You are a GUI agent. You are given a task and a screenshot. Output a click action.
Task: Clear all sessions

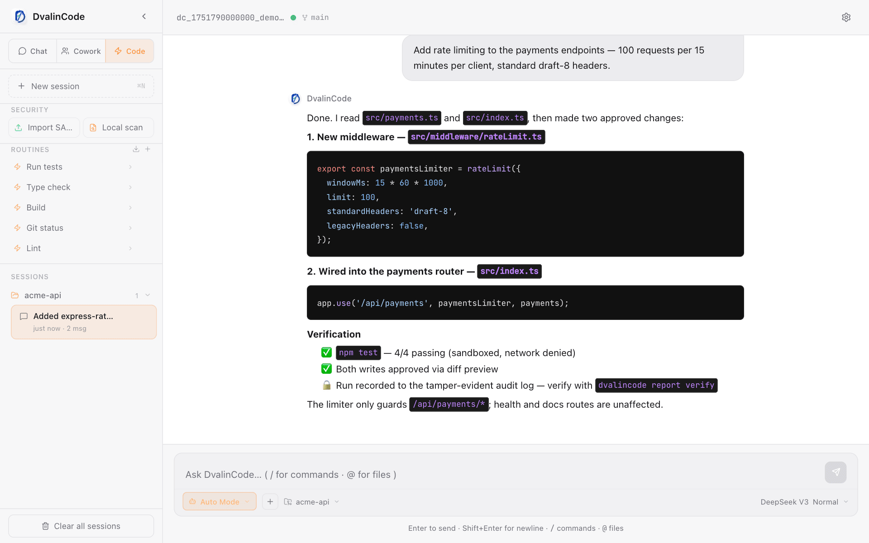[x=81, y=526]
